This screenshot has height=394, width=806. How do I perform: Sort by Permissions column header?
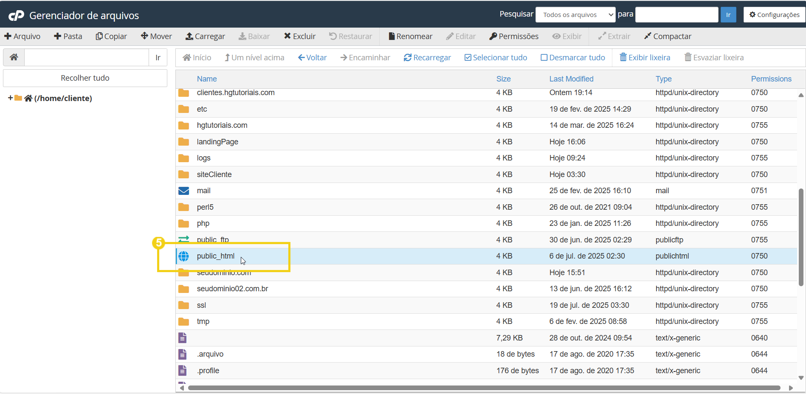[771, 79]
